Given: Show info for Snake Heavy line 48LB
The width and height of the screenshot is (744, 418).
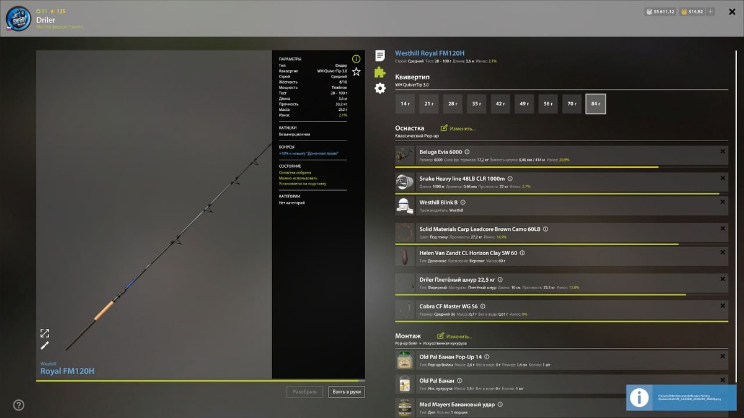Looking at the screenshot, I should (x=510, y=178).
